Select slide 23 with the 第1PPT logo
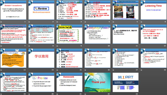This screenshot has height=95, width=167. pyautogui.click(x=126, y=82)
